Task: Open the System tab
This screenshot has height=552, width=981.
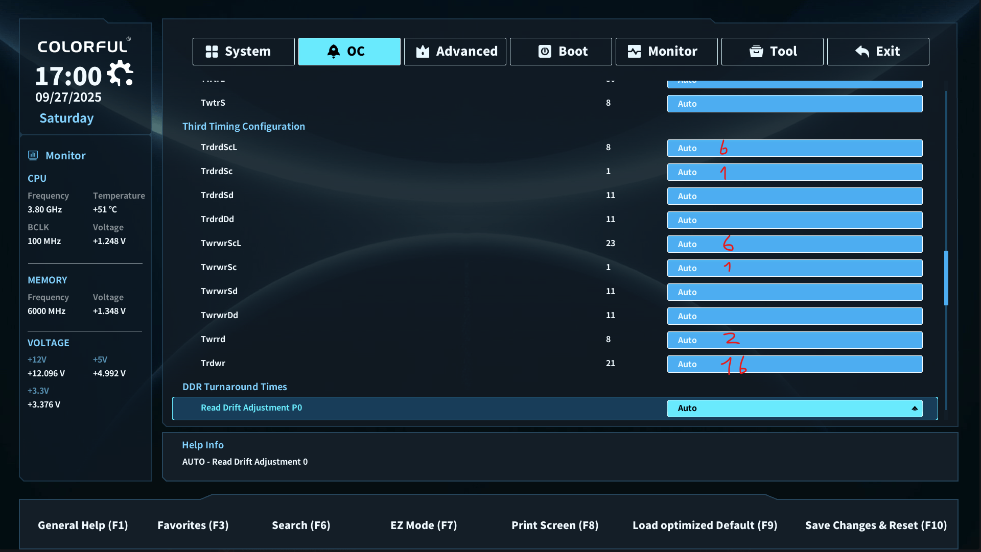Action: tap(244, 52)
